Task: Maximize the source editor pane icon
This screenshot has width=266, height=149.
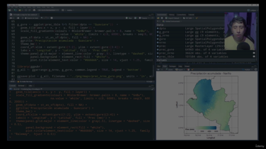Action: tap(153, 15)
